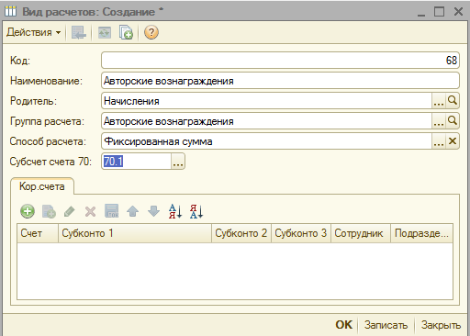
Task: Open selection for Способ расчета via ellipsis
Action: pos(439,141)
